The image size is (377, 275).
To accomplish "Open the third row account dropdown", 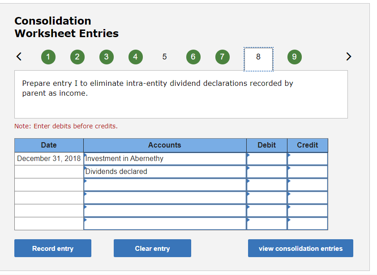I will tap(165, 185).
